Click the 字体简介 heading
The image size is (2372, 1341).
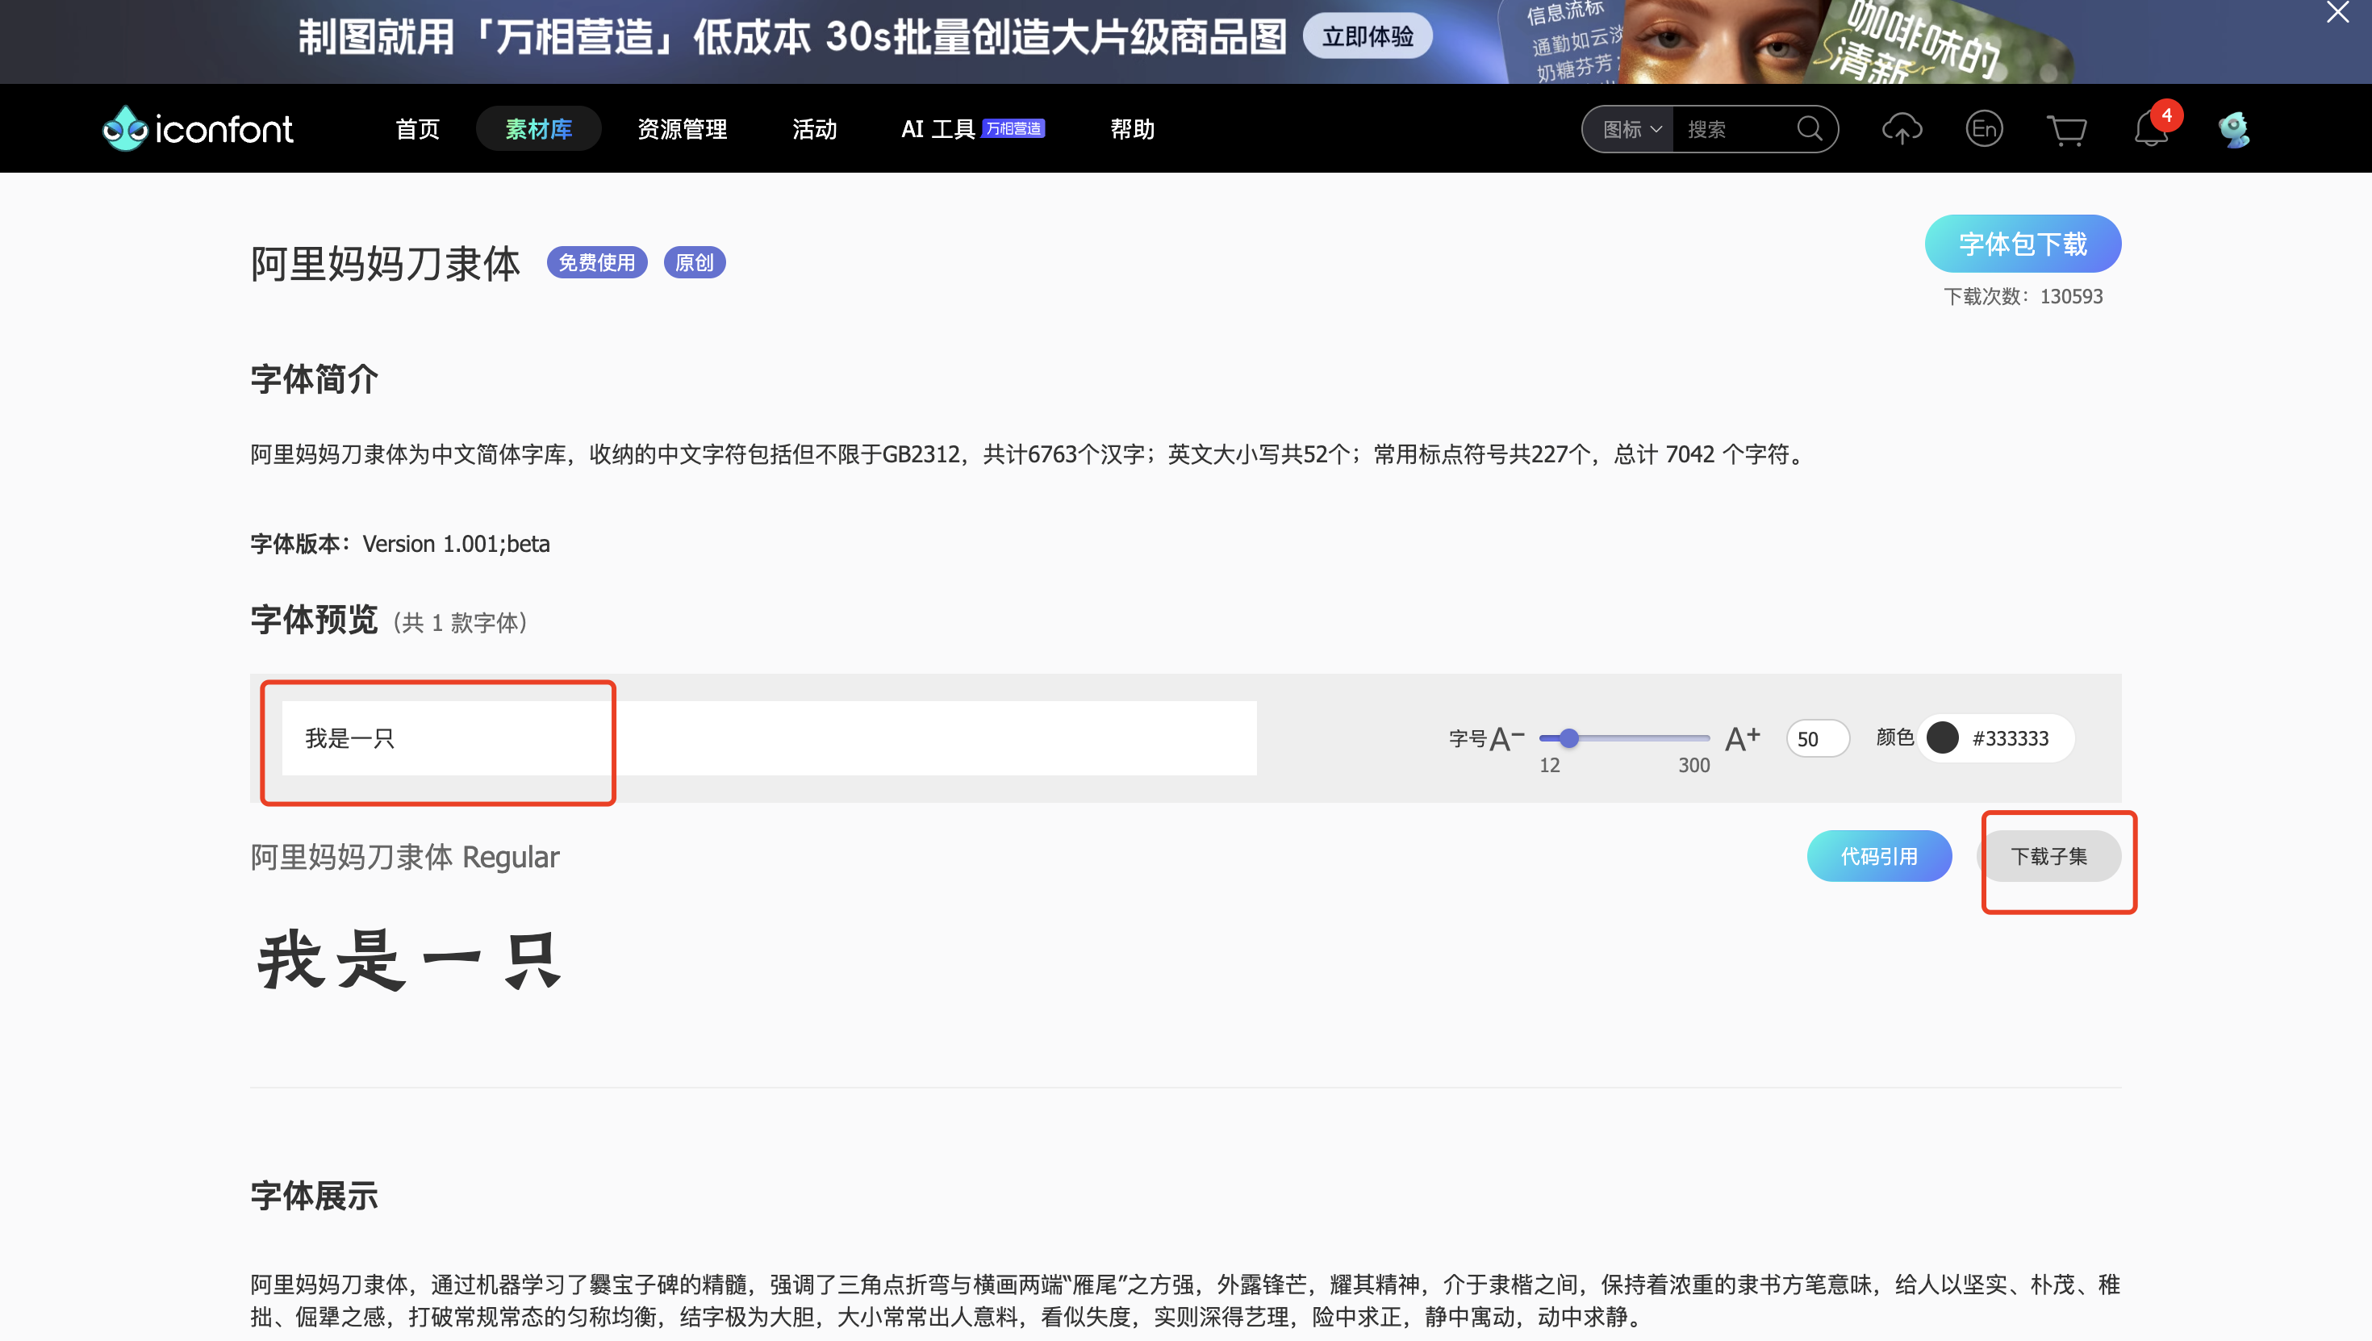click(x=314, y=379)
